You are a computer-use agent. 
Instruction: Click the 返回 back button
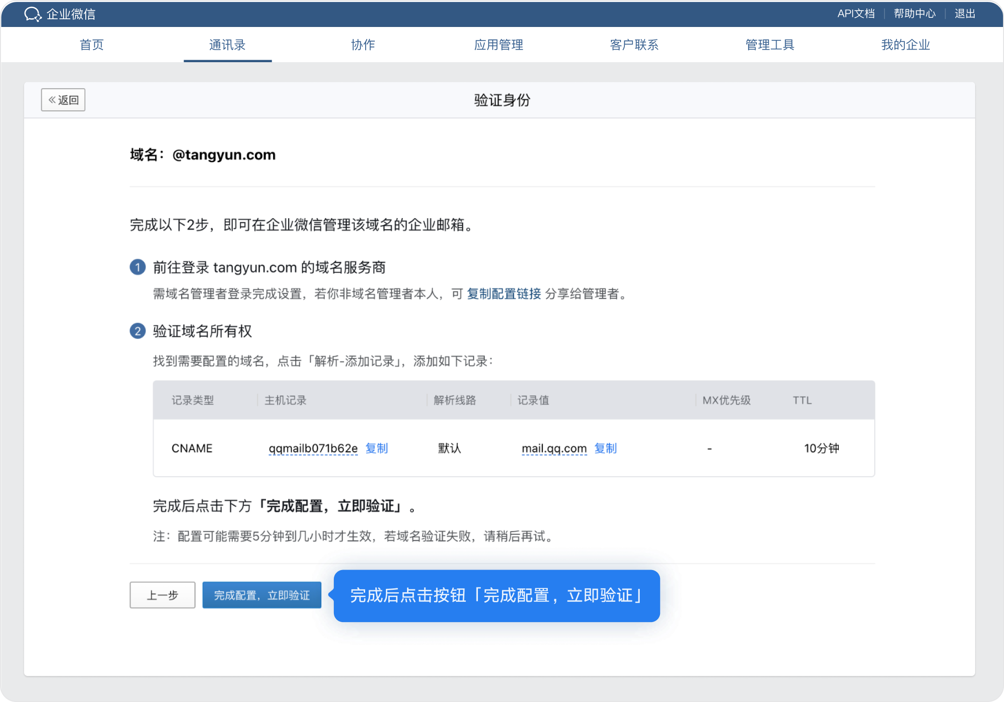(63, 100)
